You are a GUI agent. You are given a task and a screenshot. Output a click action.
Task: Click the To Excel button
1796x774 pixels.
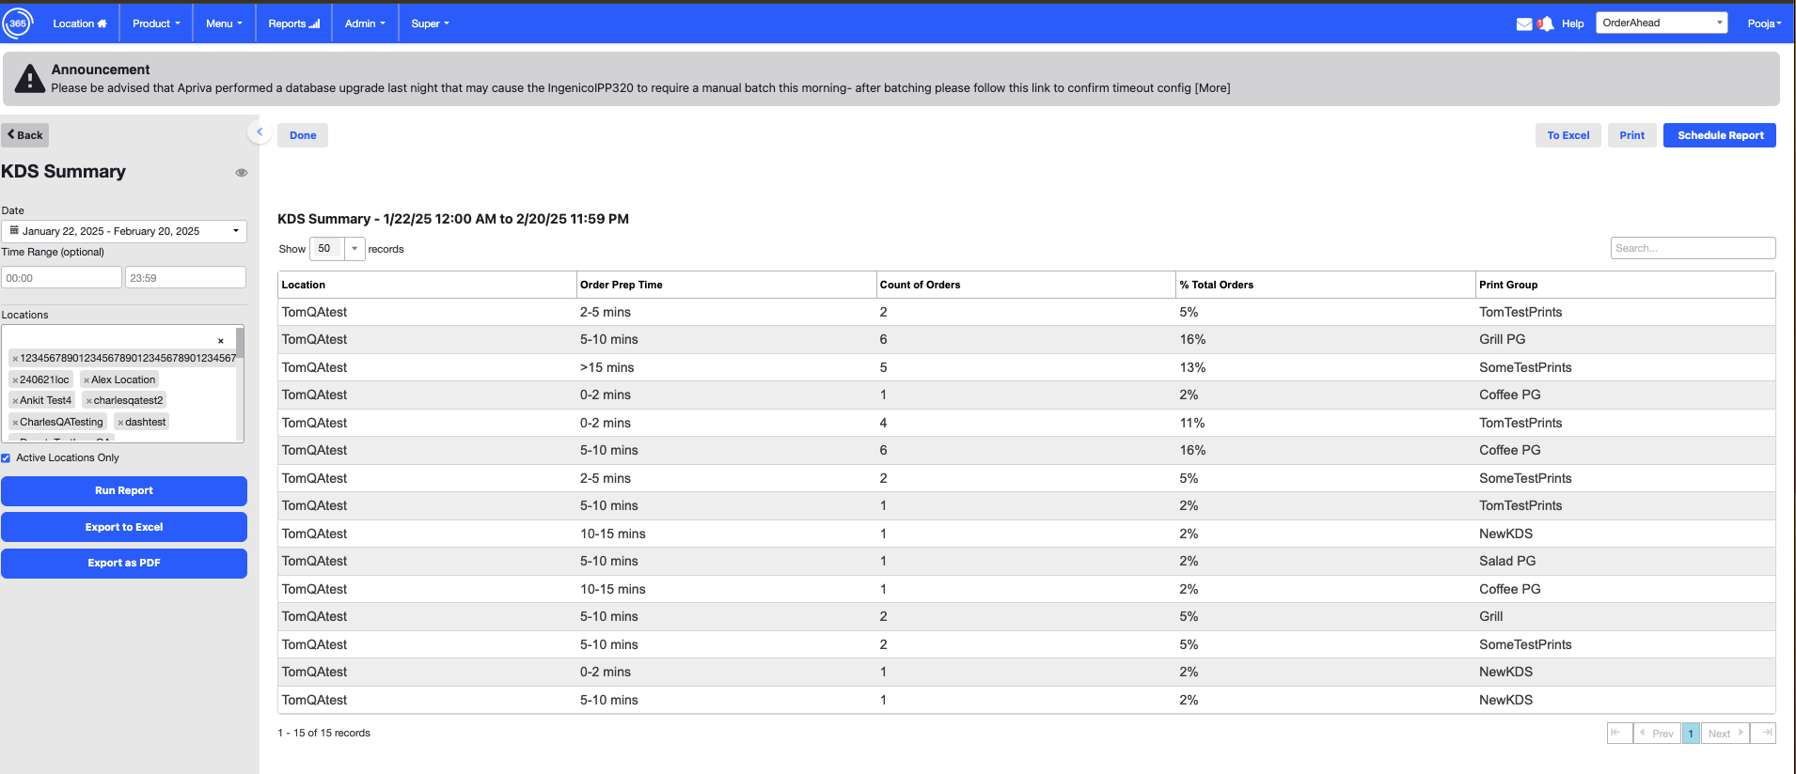[x=1568, y=135]
